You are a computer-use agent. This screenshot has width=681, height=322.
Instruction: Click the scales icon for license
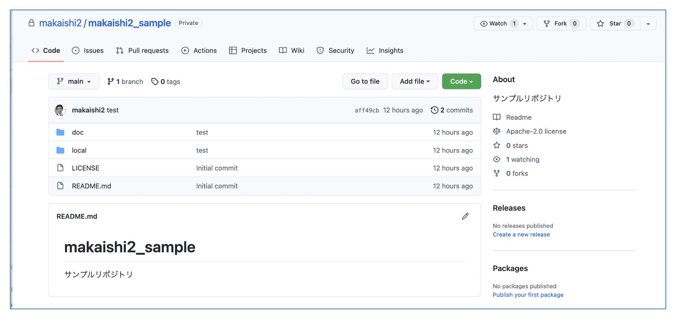497,131
